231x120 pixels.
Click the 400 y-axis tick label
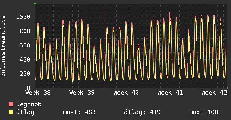click(25, 59)
